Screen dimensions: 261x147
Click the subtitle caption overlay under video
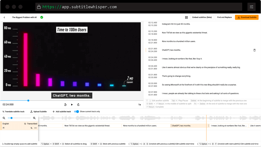click(x=72, y=96)
